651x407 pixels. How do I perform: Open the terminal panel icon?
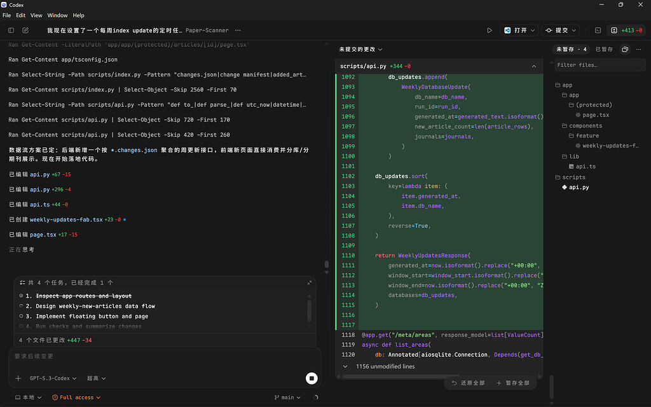pos(598,31)
